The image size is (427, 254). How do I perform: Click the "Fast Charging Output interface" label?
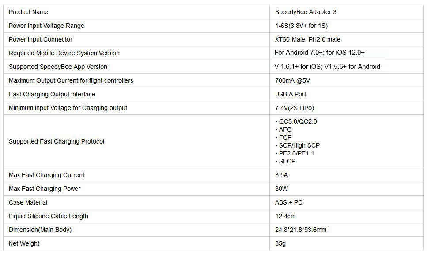click(x=52, y=94)
